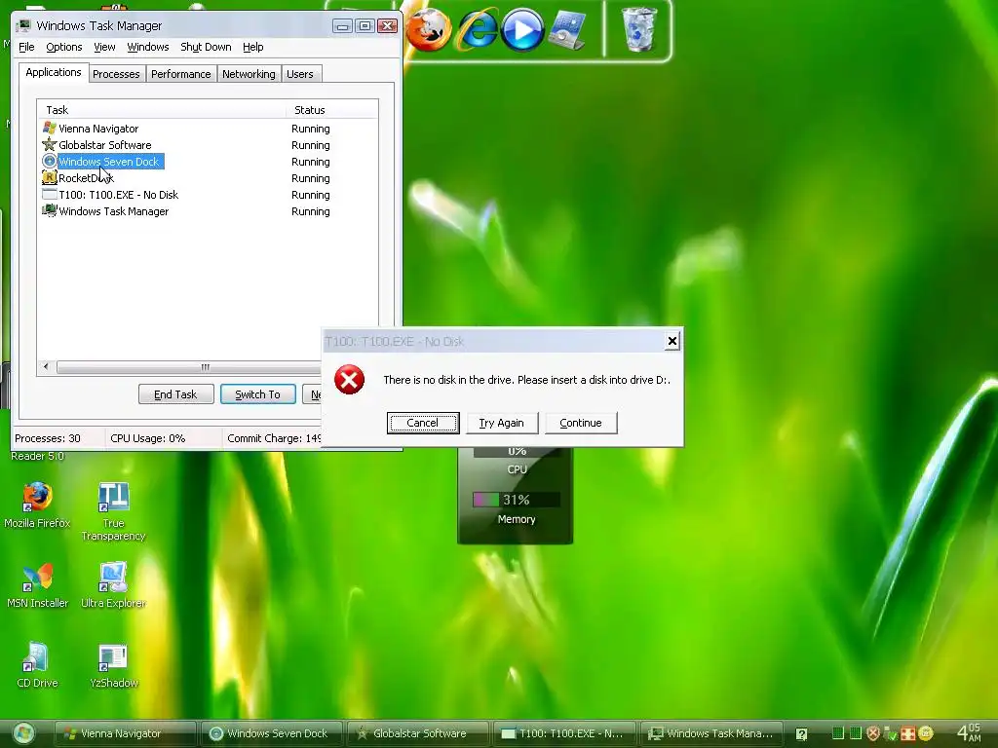Open the File menu in Task Manager
This screenshot has height=748, width=998.
[26, 47]
